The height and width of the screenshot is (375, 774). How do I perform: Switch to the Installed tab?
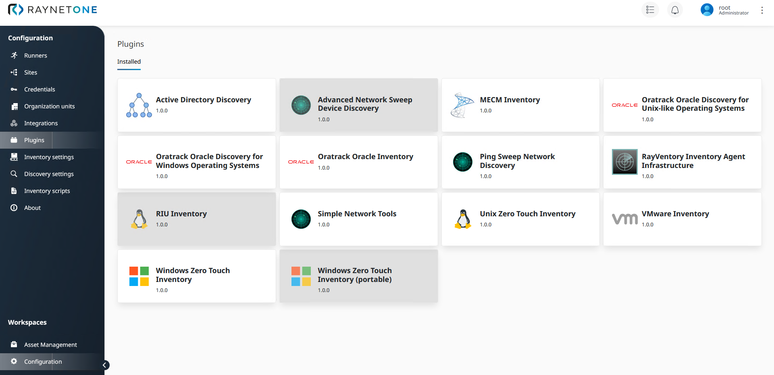click(x=129, y=62)
